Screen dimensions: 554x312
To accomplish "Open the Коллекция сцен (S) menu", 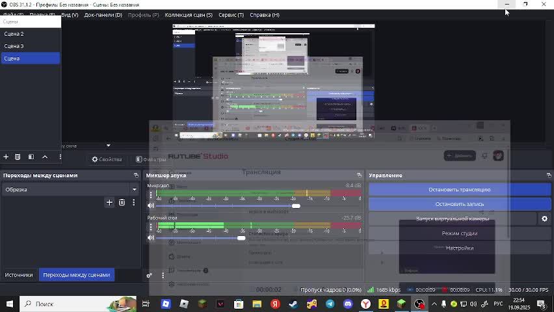I will 189,15.
